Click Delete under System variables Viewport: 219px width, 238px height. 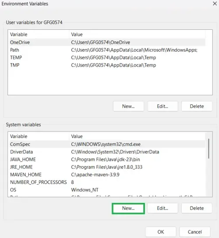pyautogui.click(x=197, y=208)
